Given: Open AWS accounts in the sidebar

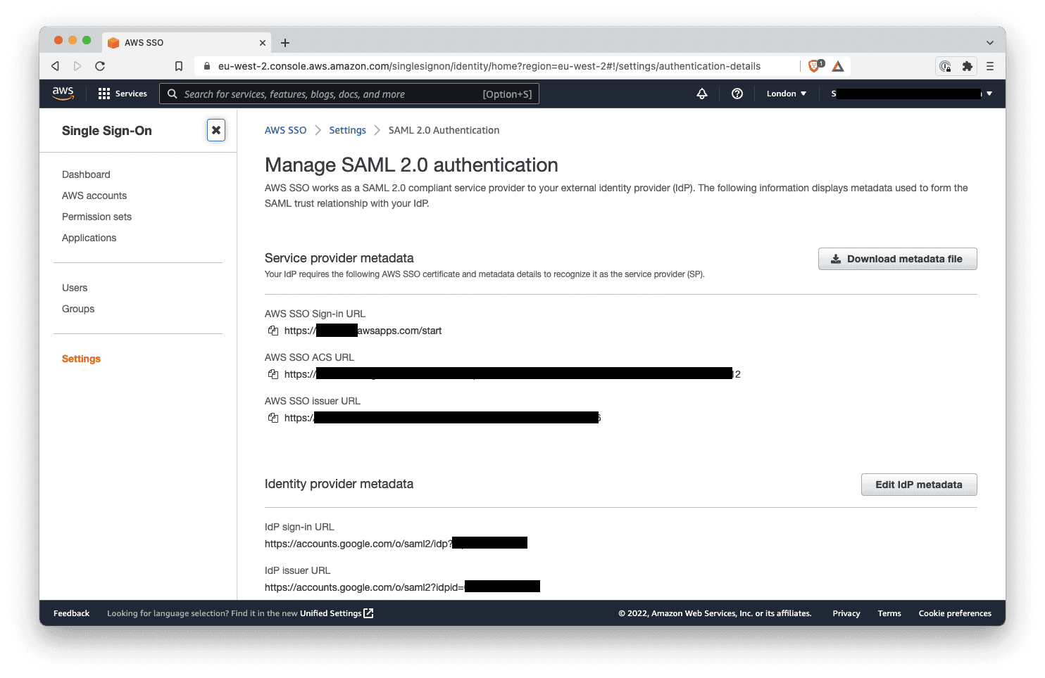Looking at the screenshot, I should [94, 196].
